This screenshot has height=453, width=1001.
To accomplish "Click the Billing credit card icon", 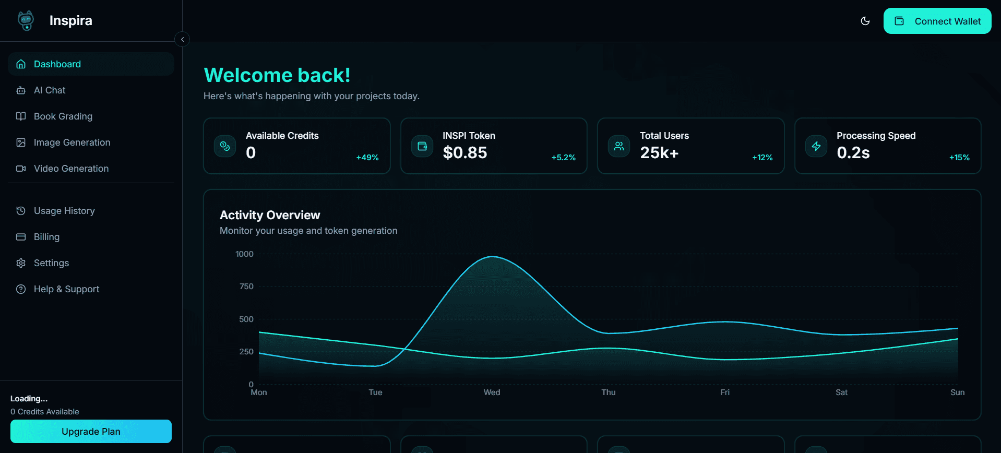I will point(21,237).
